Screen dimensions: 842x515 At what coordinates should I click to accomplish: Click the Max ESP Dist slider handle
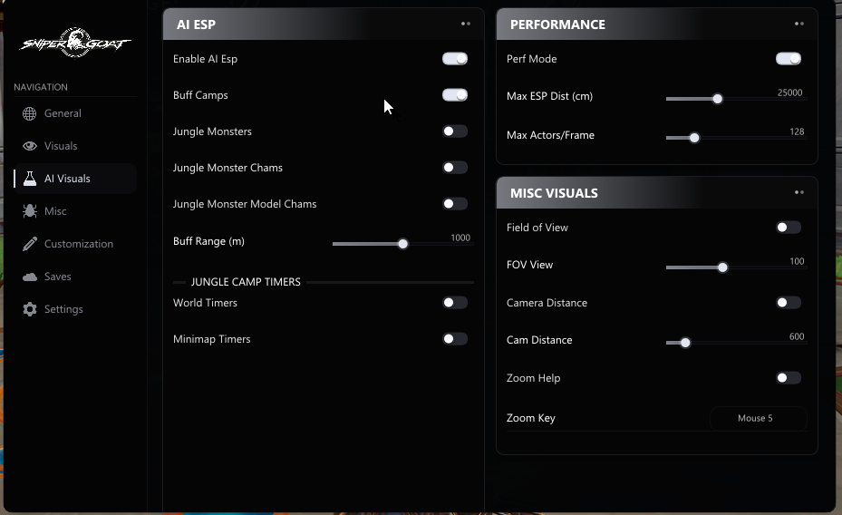pyautogui.click(x=718, y=100)
